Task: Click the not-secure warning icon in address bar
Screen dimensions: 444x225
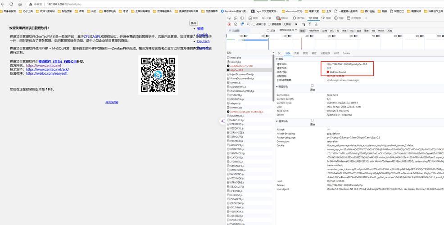Action: point(31,4)
